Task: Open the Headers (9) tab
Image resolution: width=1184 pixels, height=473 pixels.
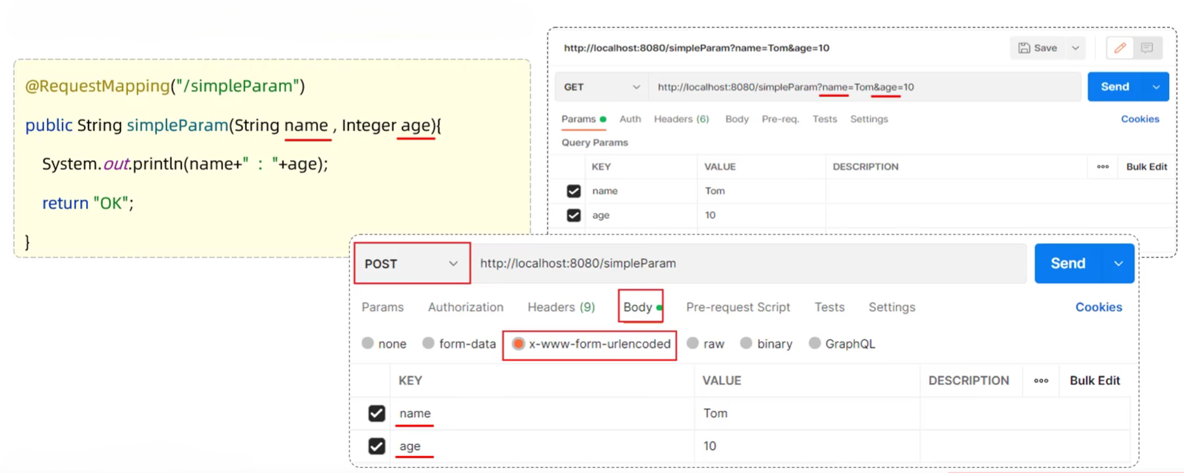Action: tap(560, 307)
